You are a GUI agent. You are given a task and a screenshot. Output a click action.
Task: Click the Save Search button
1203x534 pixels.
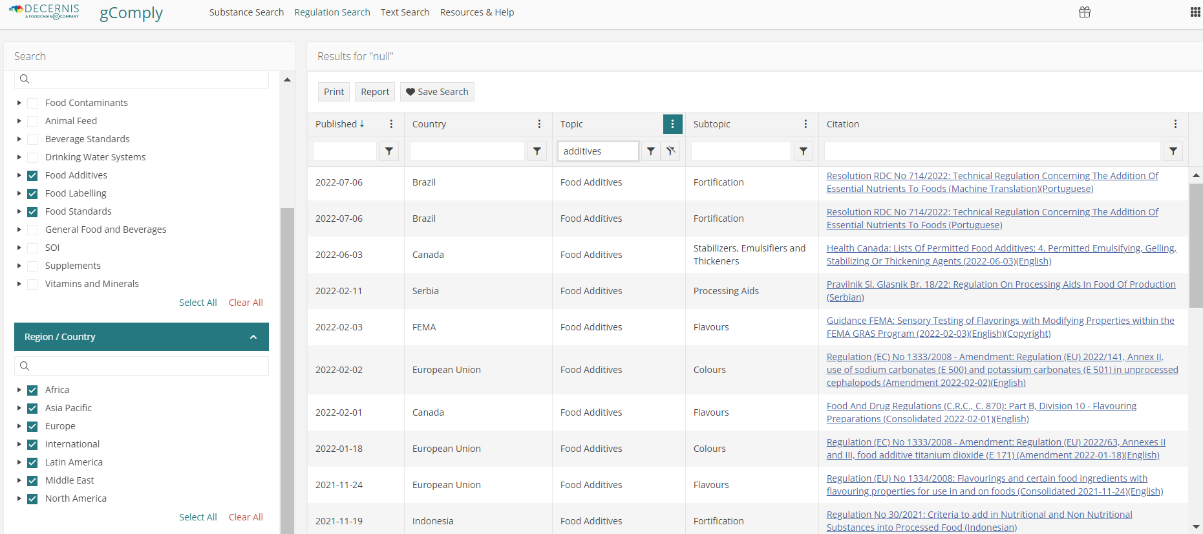pyautogui.click(x=437, y=92)
